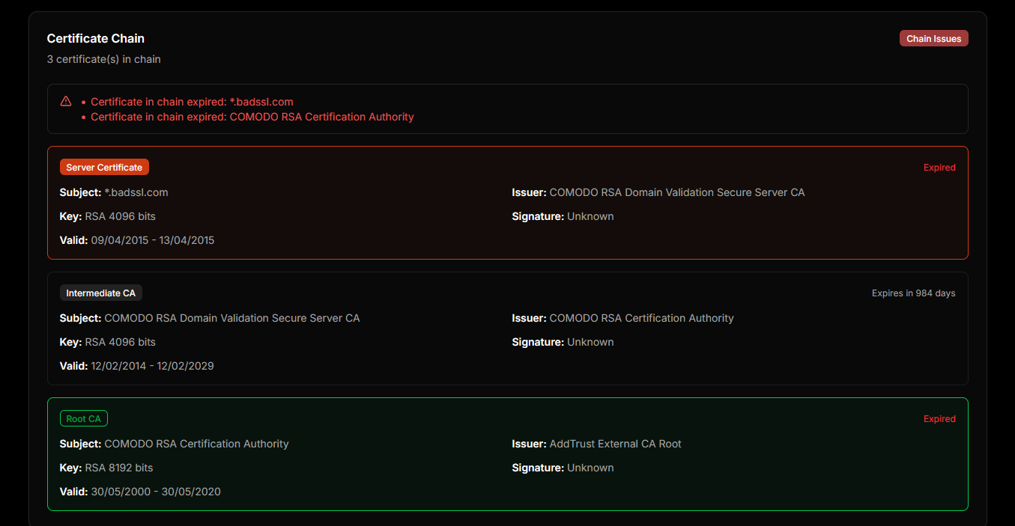Click the Intermediate CA Signature Unknown value

[x=590, y=342]
